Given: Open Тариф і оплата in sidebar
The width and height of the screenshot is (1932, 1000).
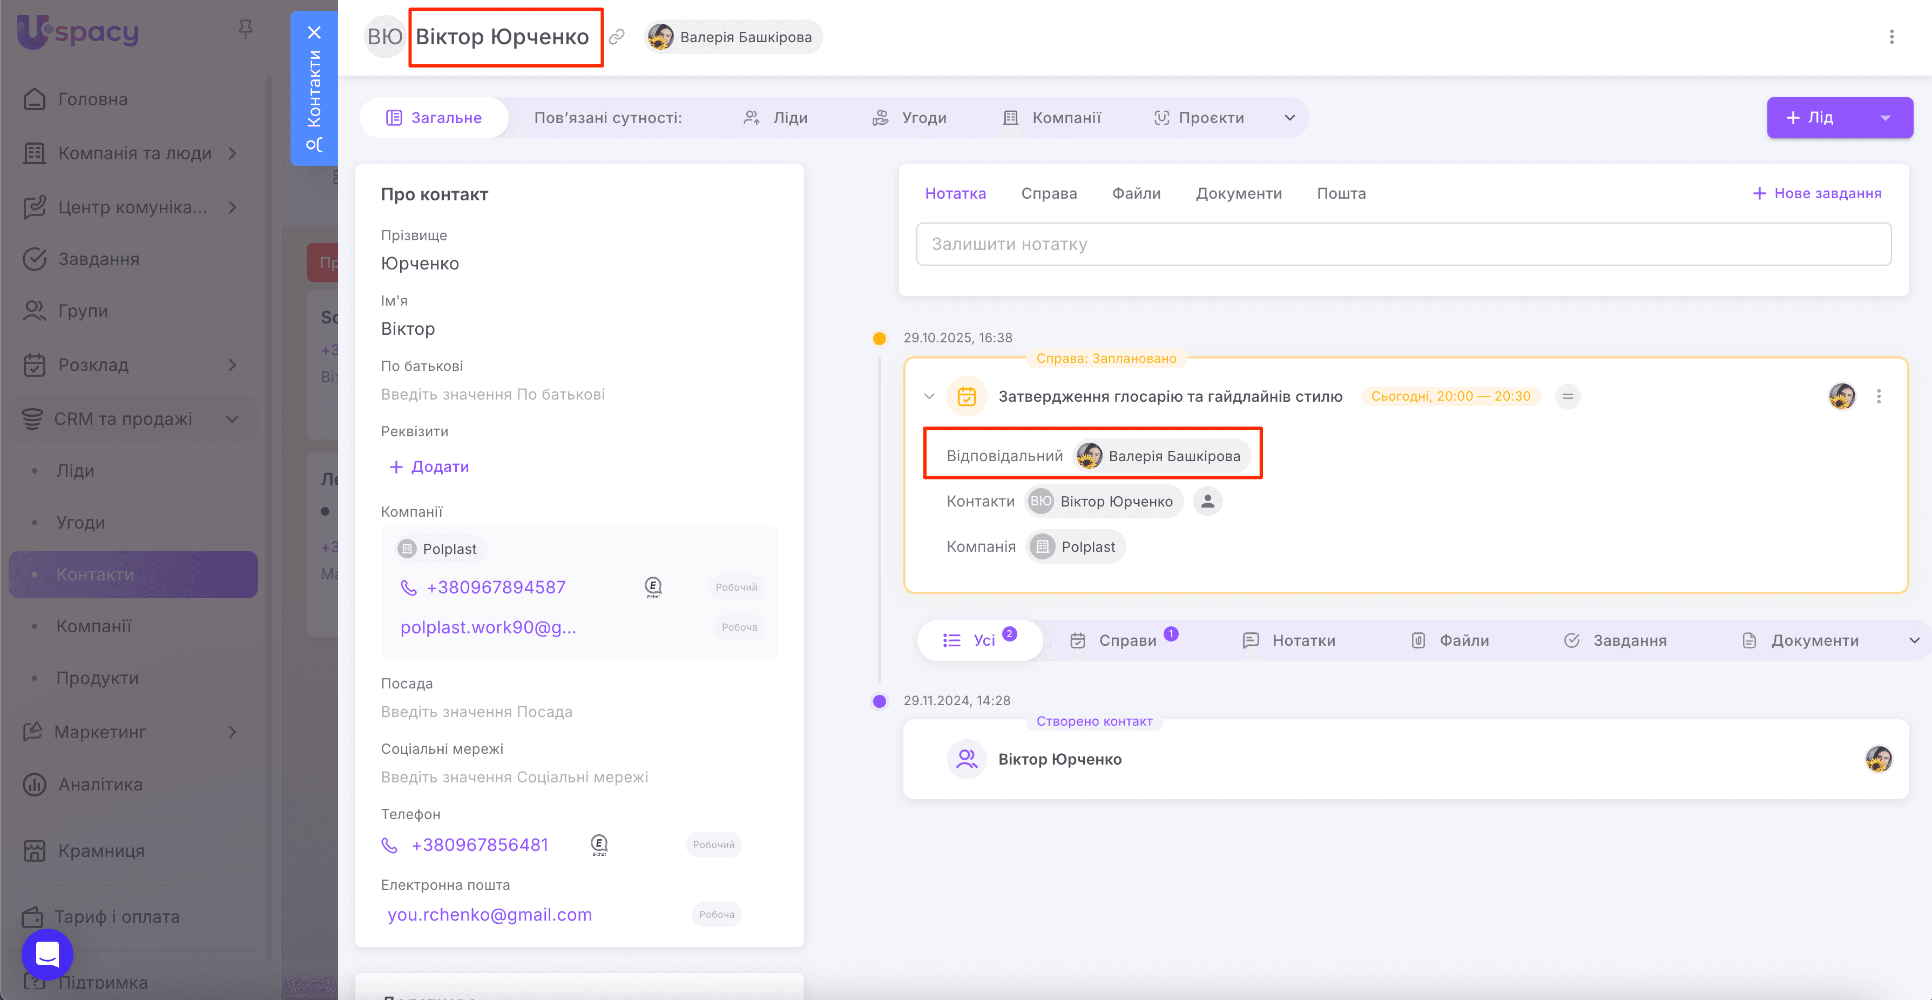Looking at the screenshot, I should click(102, 917).
